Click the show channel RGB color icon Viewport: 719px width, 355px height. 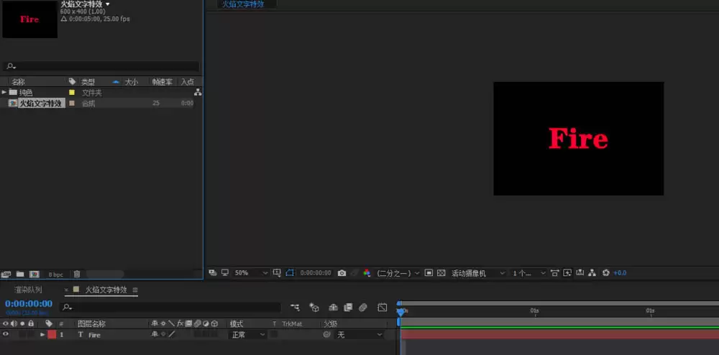pos(367,273)
